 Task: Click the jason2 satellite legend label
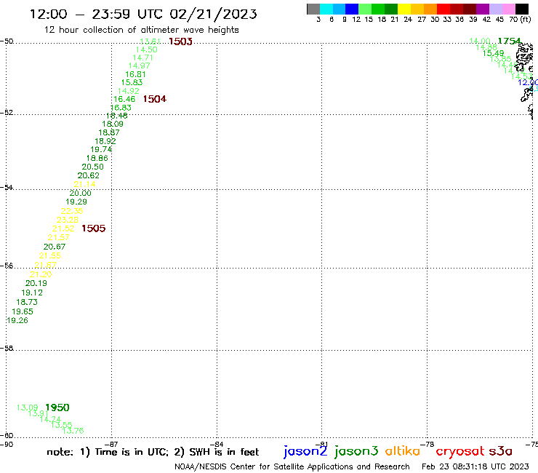[x=305, y=451]
